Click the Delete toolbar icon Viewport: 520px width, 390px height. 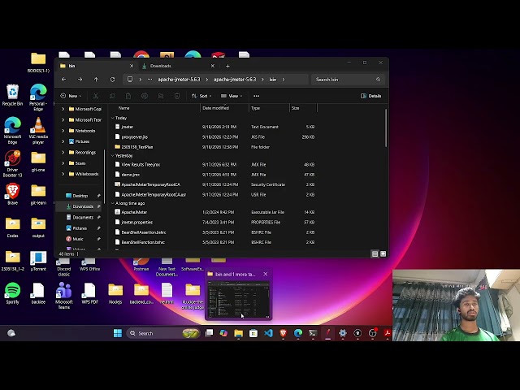coord(177,96)
